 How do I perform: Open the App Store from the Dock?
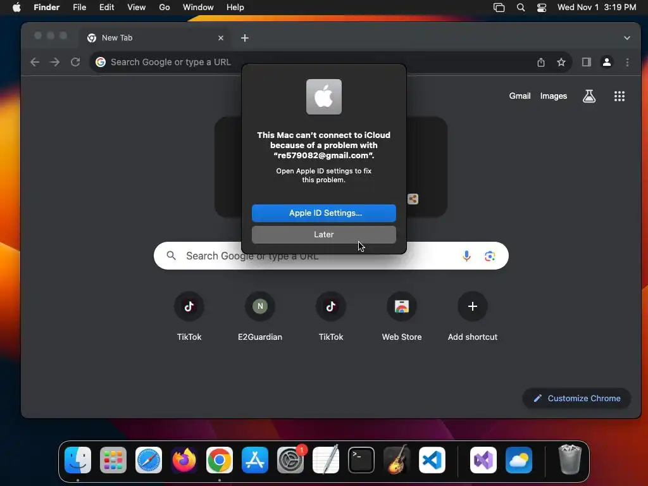click(x=255, y=460)
